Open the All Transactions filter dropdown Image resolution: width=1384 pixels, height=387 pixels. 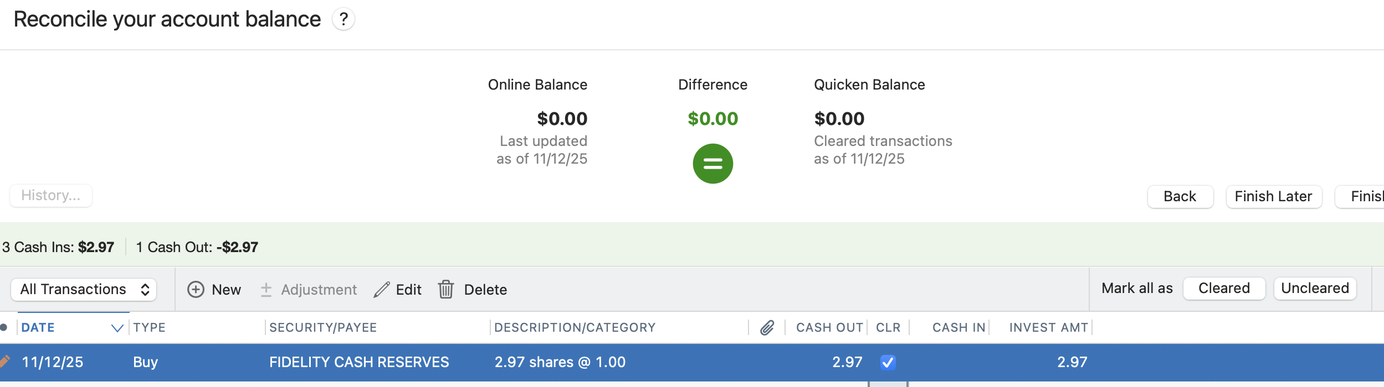(84, 290)
